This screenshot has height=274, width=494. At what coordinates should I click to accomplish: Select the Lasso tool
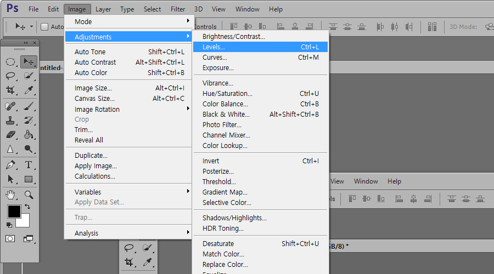[10, 76]
